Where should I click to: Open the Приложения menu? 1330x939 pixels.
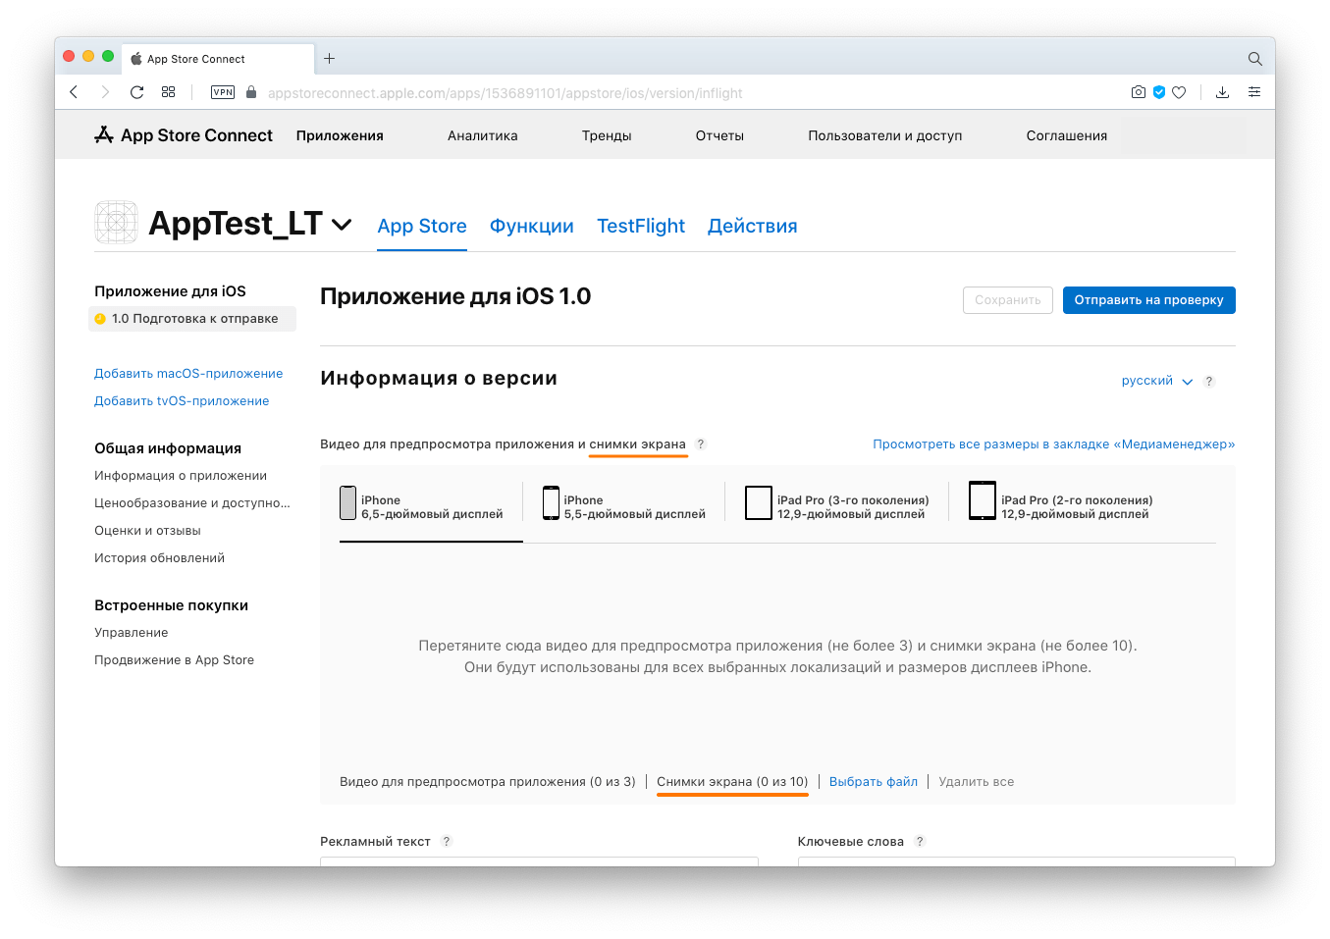[340, 135]
